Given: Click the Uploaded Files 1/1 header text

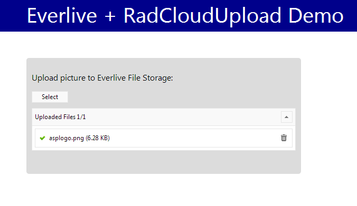Looking at the screenshot, I should [60, 117].
